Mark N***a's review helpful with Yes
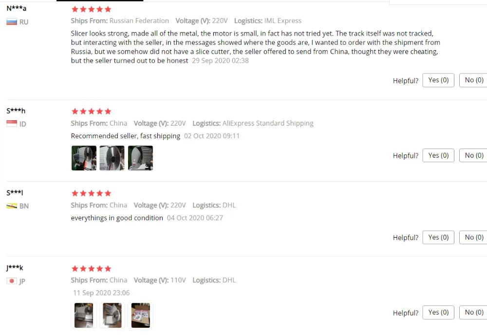Viewport: 487px width, 336px height. tap(438, 80)
